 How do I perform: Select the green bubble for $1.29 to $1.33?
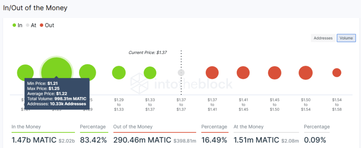pyautogui.click(x=119, y=73)
